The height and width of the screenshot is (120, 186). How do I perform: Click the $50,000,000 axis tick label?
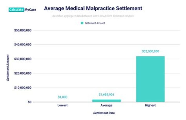(x=23, y=30)
